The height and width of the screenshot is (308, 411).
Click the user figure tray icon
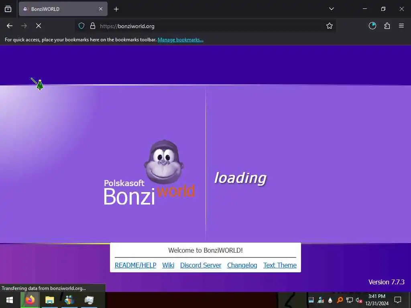coord(321,300)
